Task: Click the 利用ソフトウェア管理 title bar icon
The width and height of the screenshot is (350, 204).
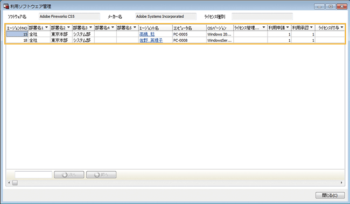Action: 6,6
